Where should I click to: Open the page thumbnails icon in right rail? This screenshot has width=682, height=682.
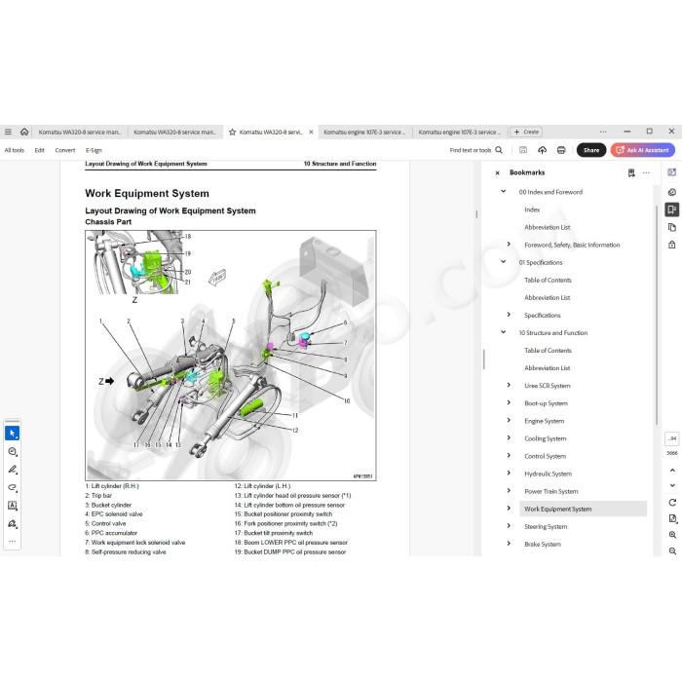672,227
